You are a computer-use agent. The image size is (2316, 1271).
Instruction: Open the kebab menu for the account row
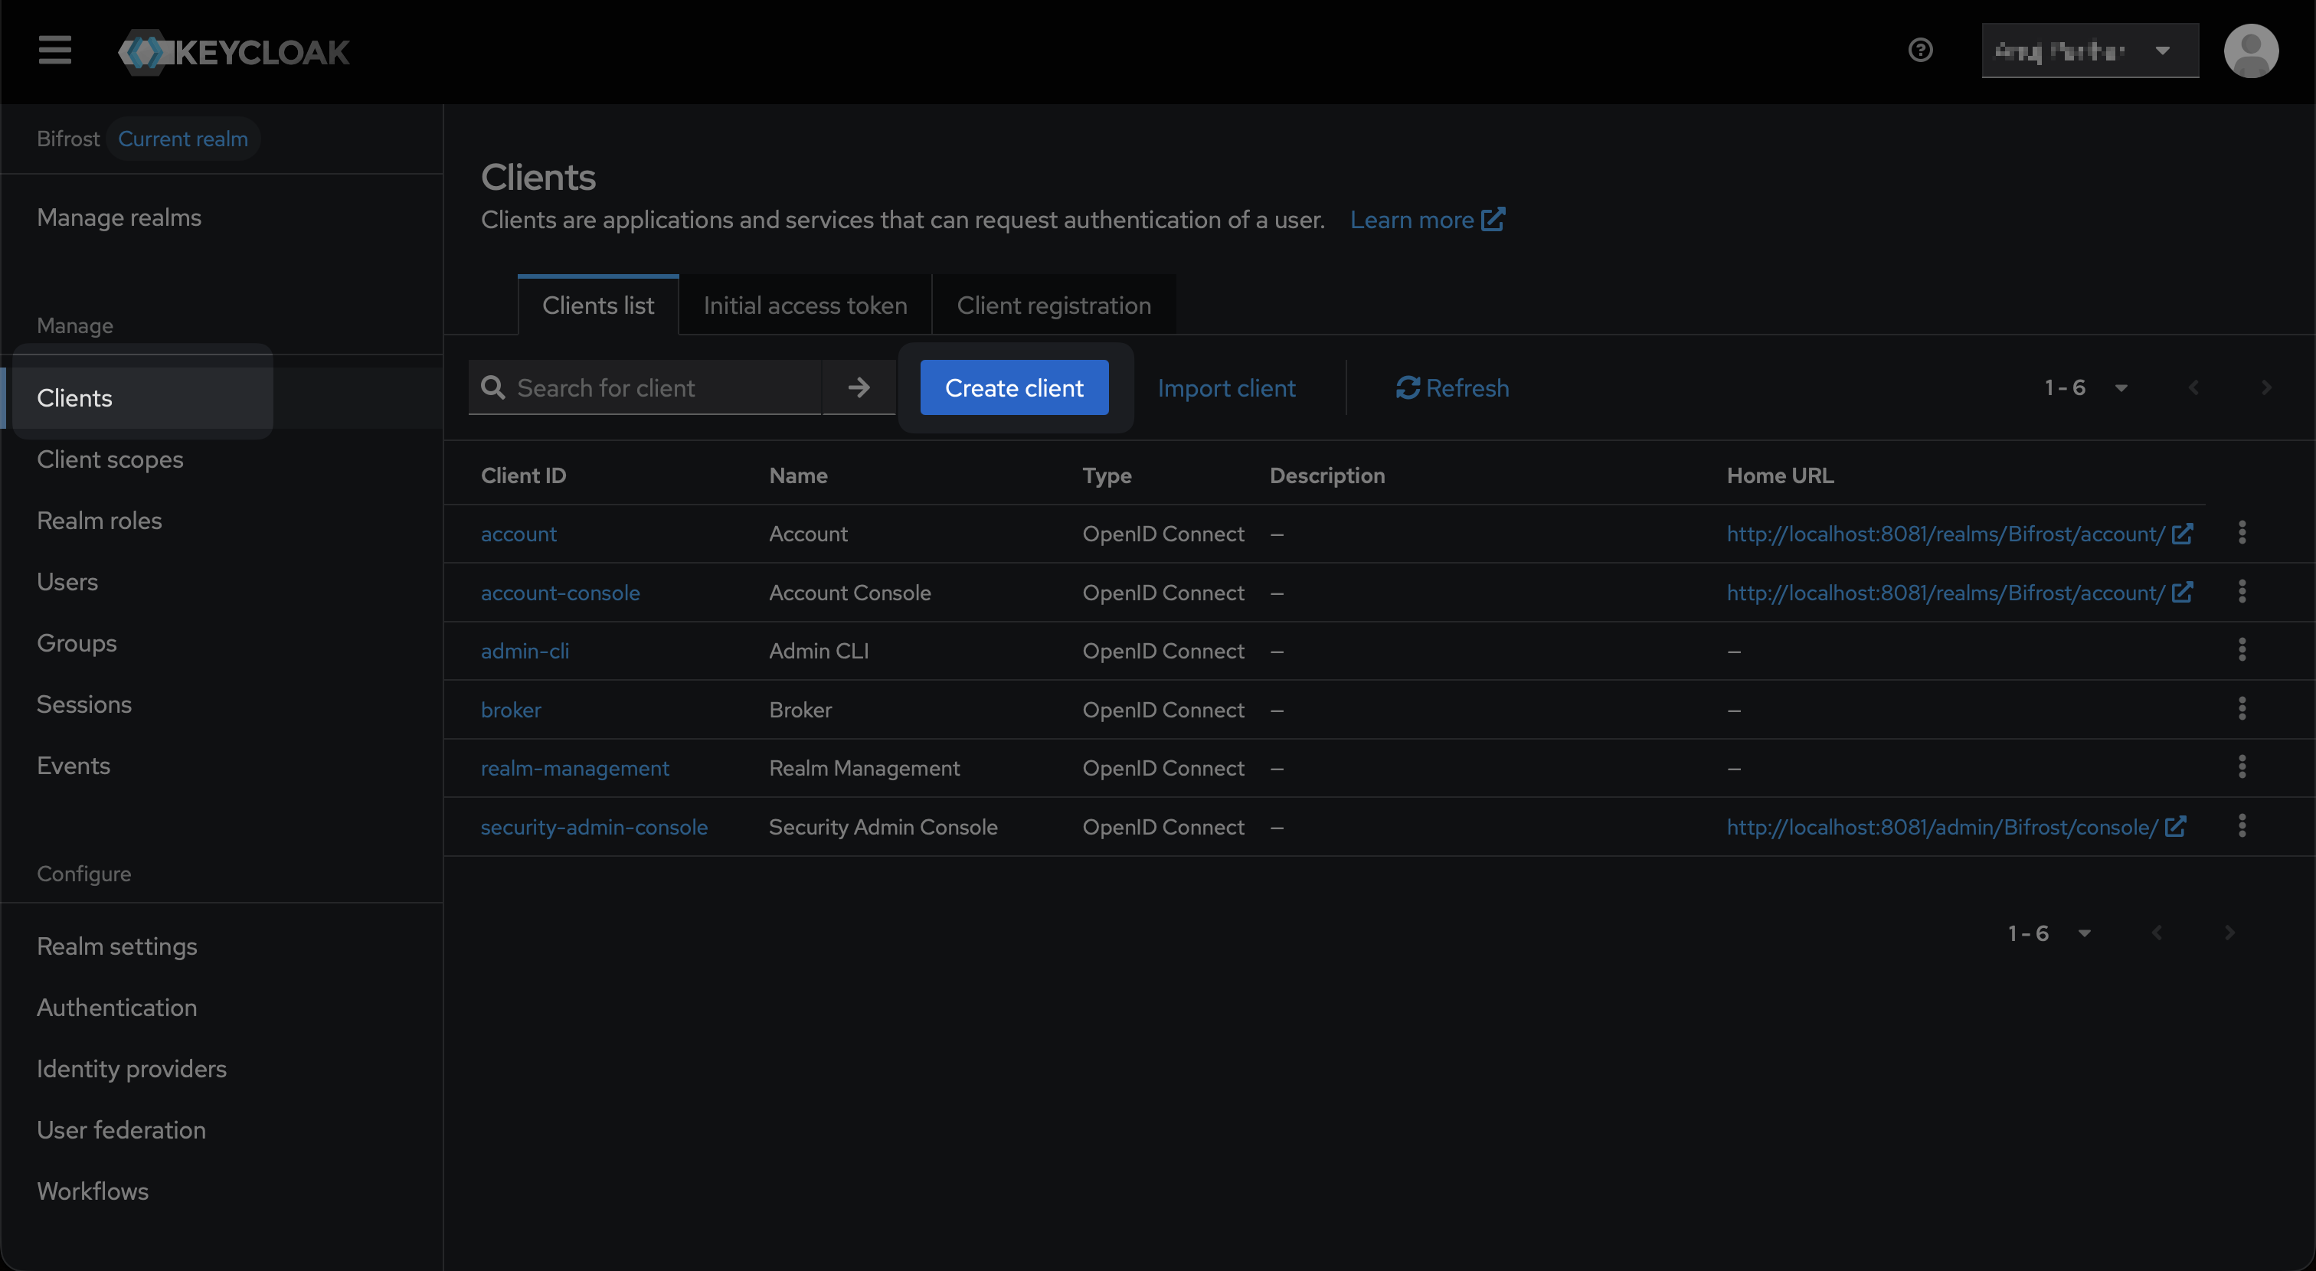(2242, 533)
